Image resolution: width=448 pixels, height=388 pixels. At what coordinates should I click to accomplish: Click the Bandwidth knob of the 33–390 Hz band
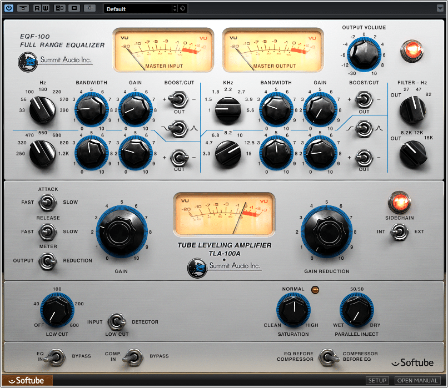pos(91,109)
